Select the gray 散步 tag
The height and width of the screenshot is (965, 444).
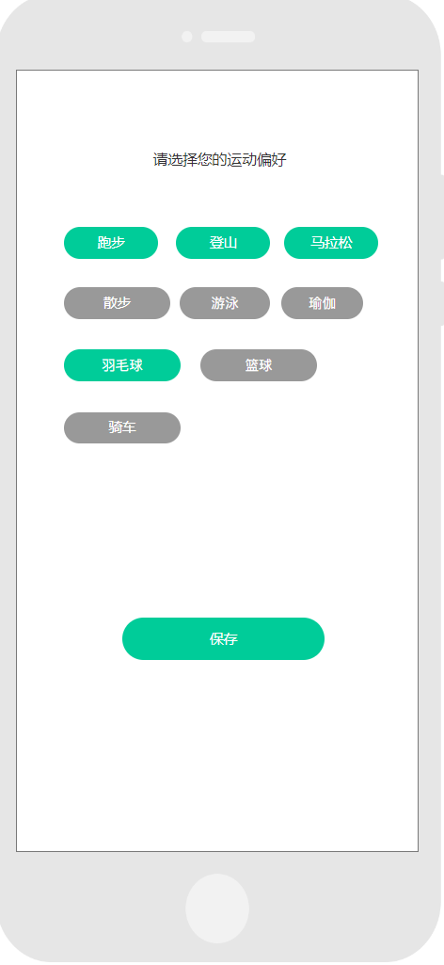(117, 303)
